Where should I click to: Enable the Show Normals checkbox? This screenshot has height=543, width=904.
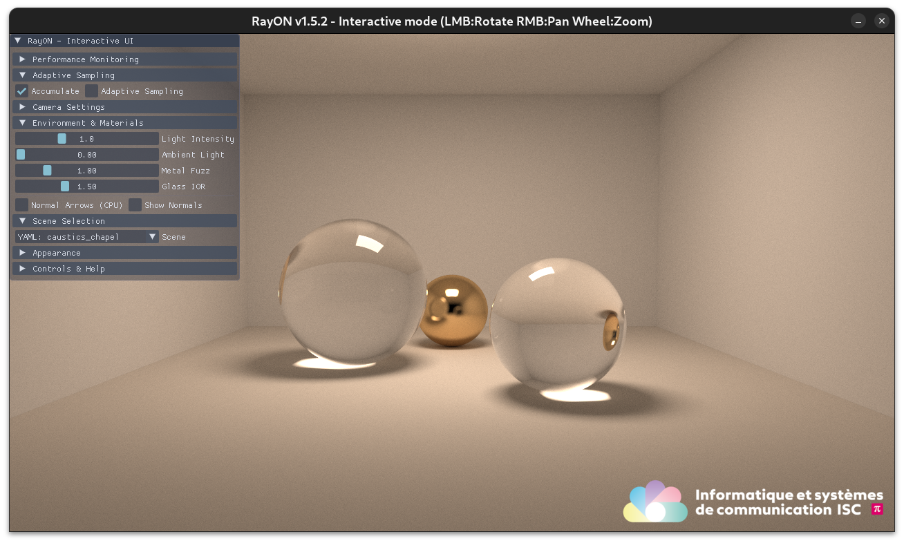(135, 205)
